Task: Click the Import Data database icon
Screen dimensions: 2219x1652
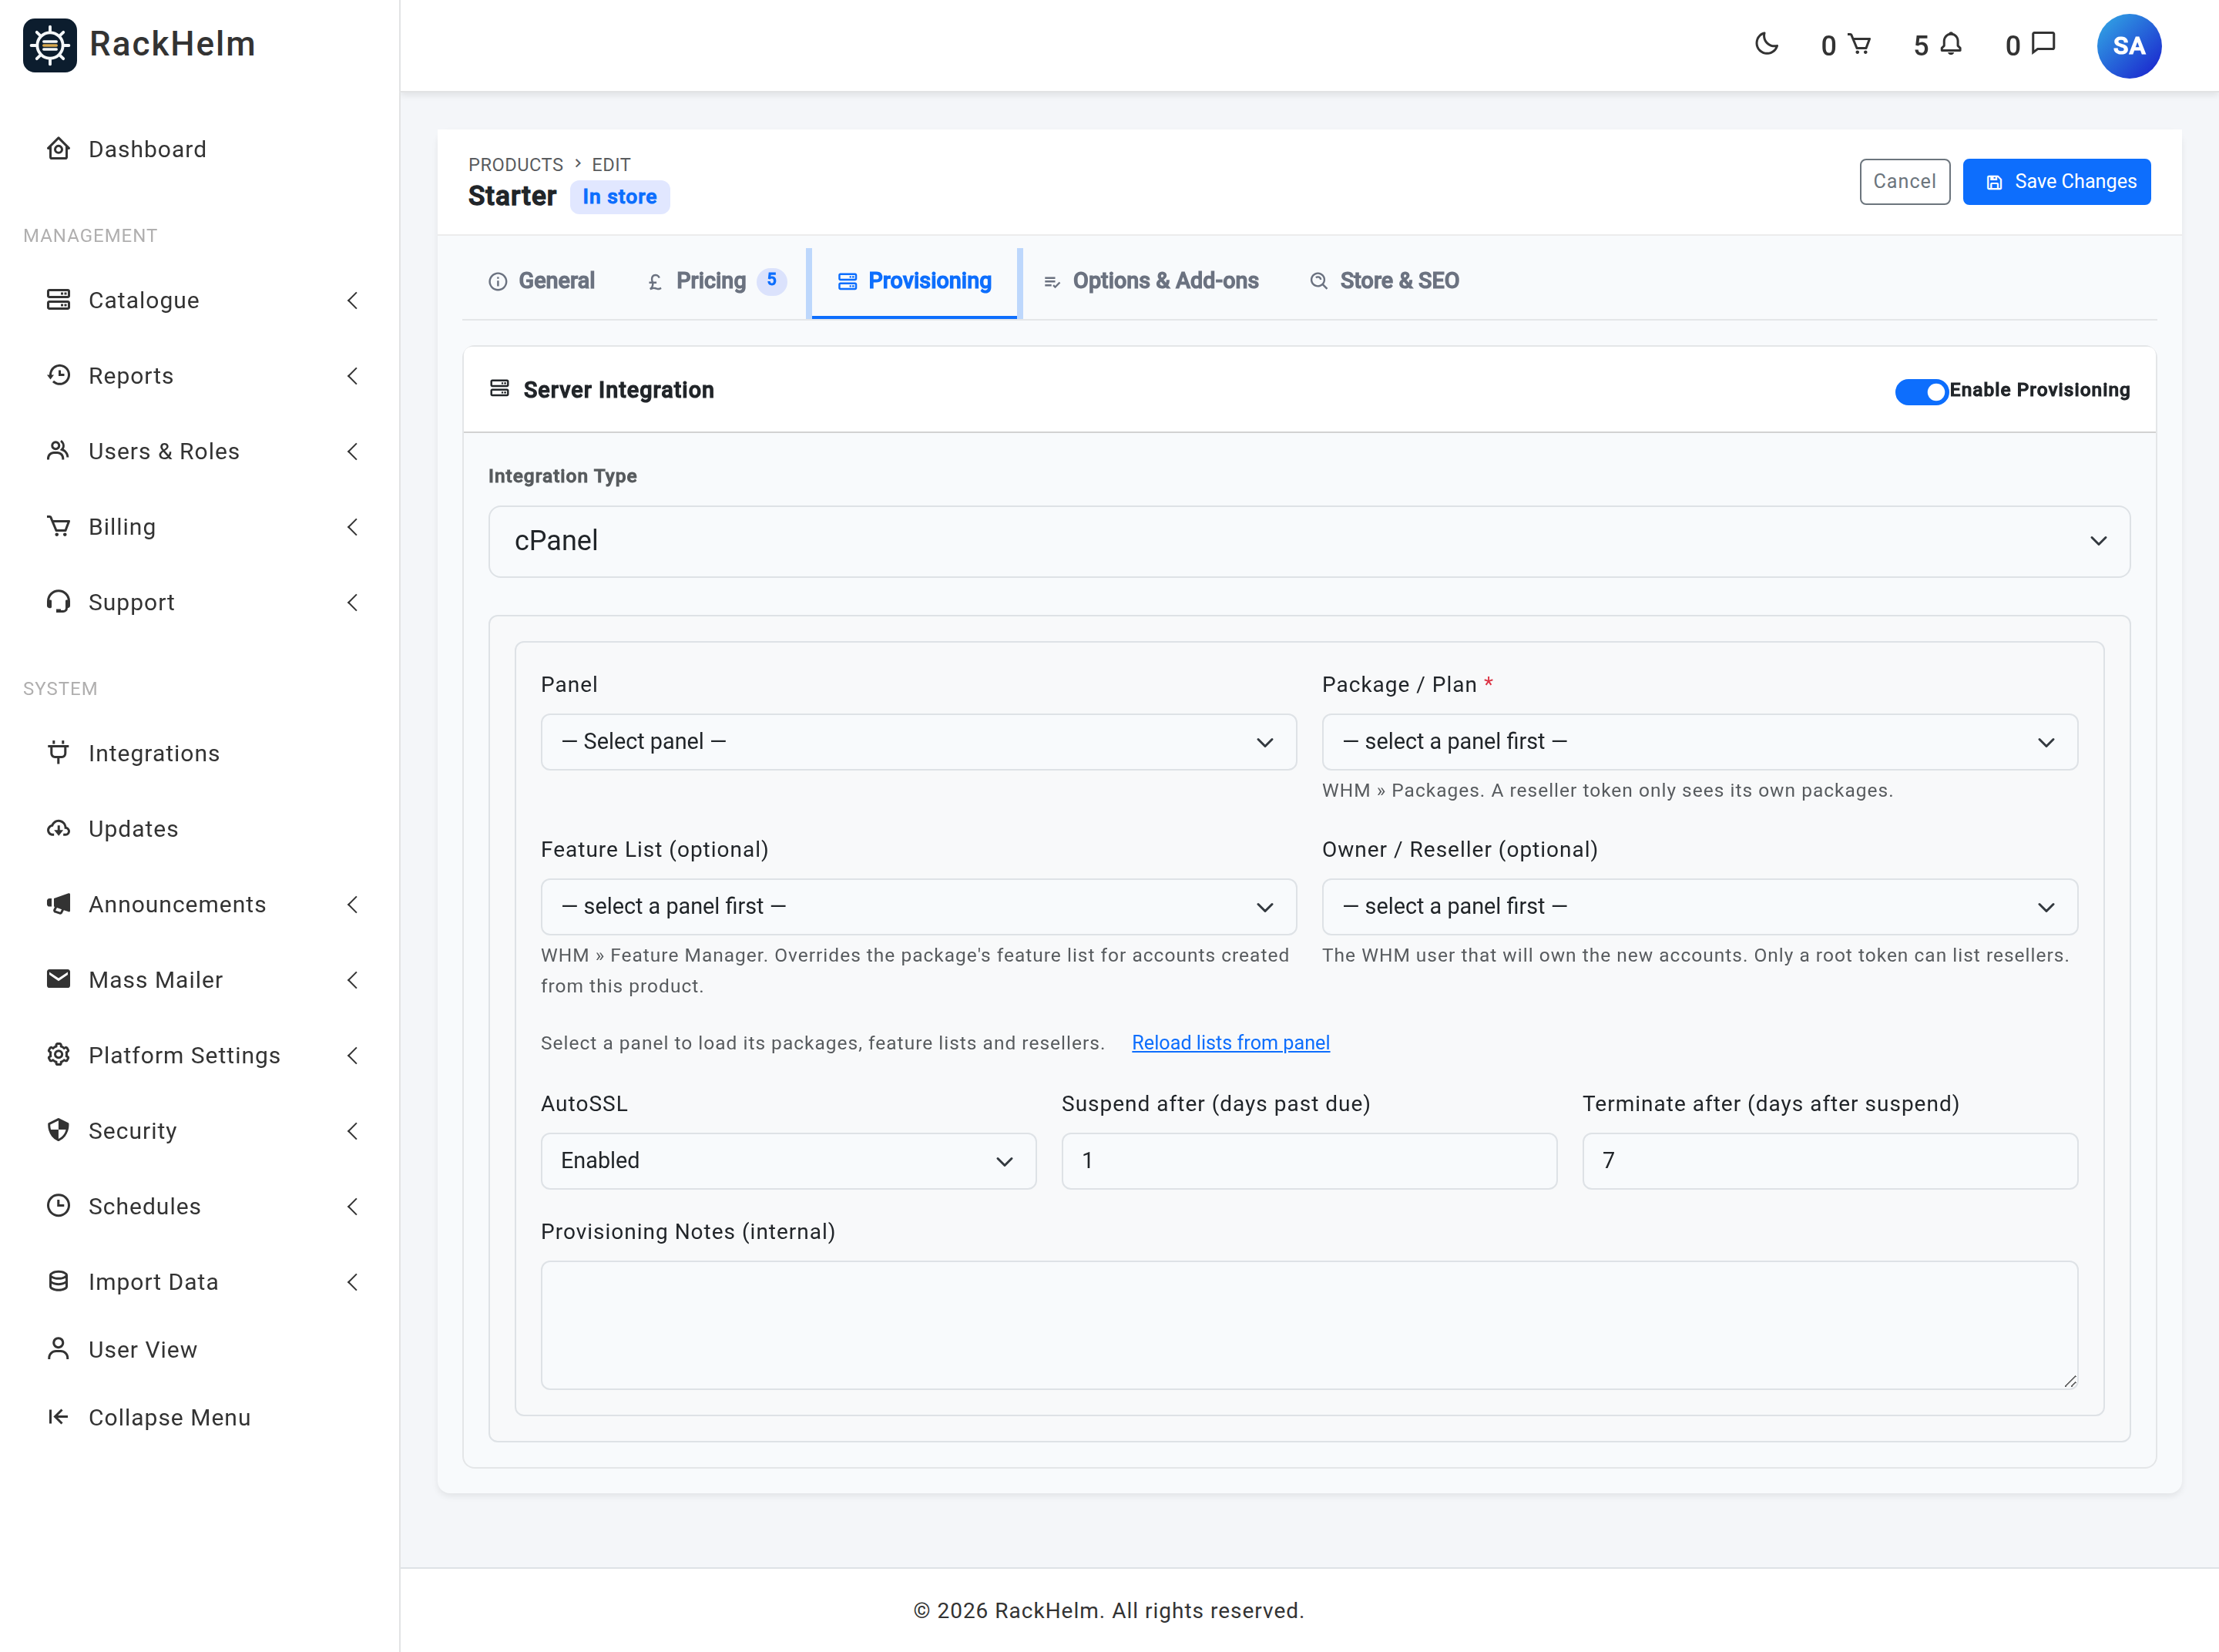Action: pos(58,1281)
